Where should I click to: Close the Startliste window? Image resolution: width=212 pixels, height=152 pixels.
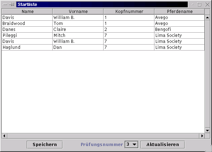pos(207,5)
